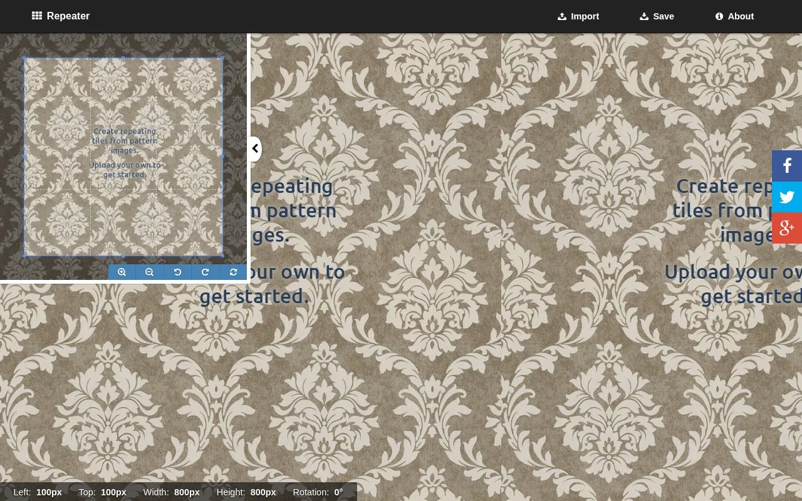Open the Import menu item
802x501 pixels.
(578, 16)
